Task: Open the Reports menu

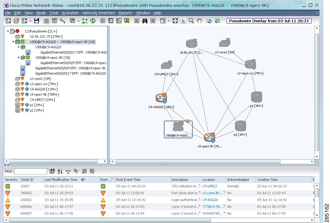Action: [x=125, y=13]
